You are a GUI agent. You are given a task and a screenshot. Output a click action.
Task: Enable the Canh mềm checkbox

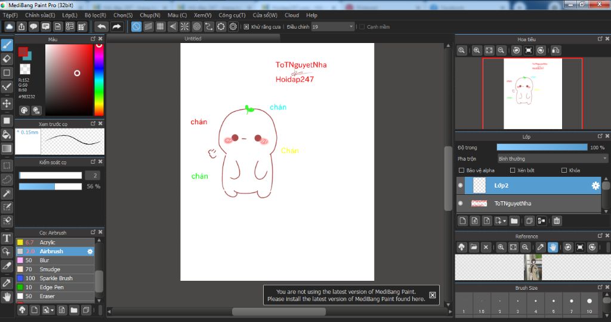point(362,27)
